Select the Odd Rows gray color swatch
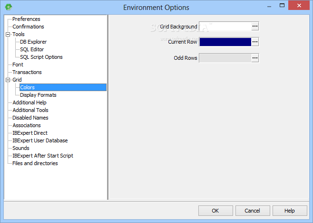Viewport: 313px width, 223px height. click(x=225, y=58)
